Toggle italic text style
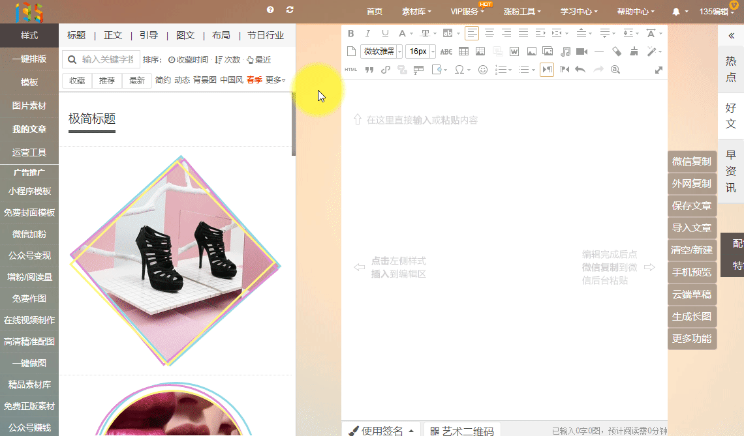Viewport: 744px width, 436px height. coord(368,33)
